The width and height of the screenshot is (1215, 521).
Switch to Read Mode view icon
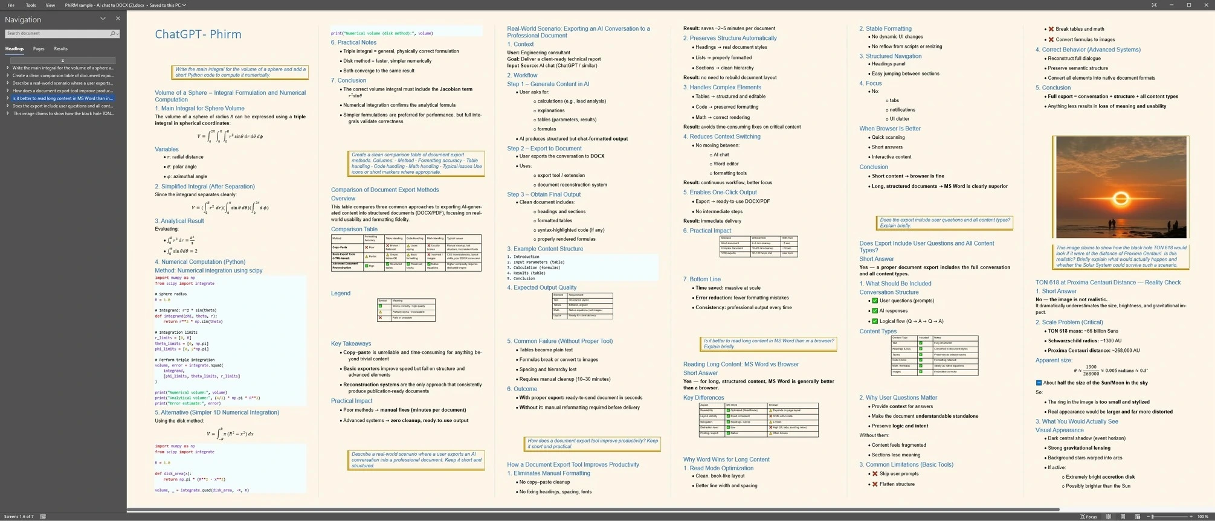click(1108, 517)
